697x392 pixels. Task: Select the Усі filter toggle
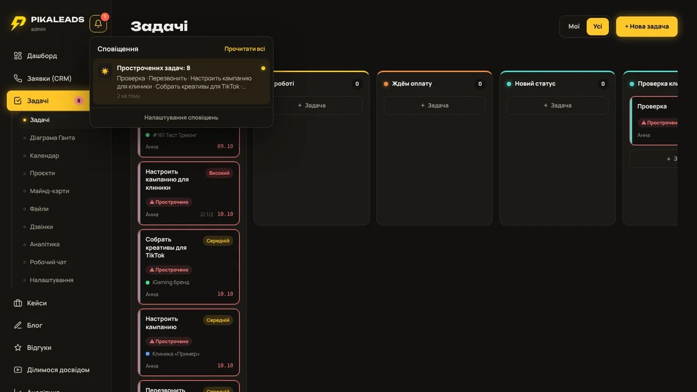pos(598,26)
